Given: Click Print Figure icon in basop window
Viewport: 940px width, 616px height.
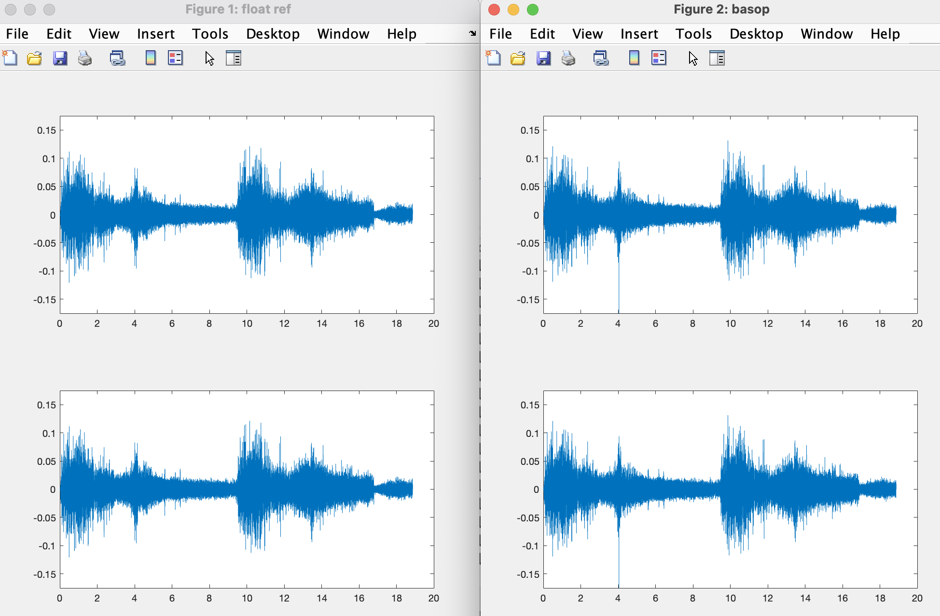Looking at the screenshot, I should [568, 58].
